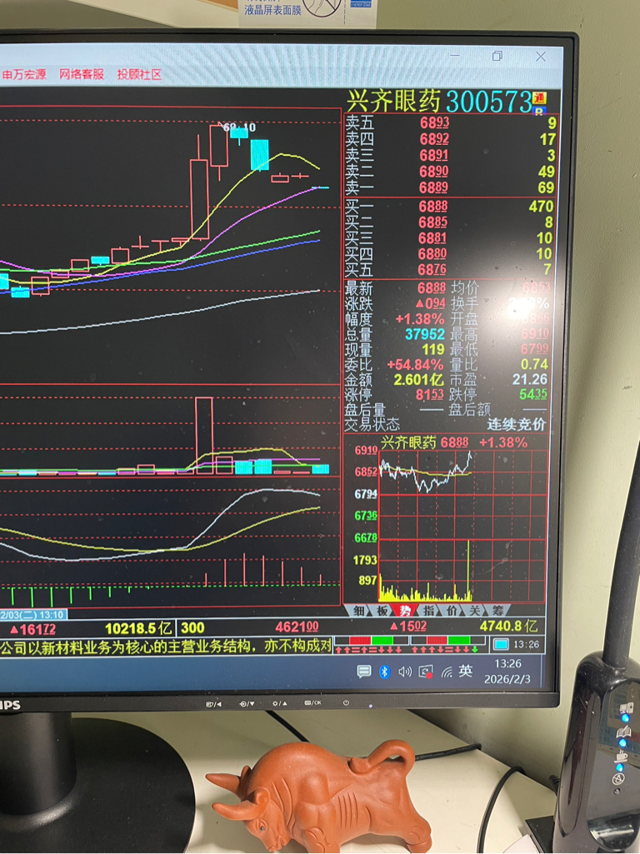Screen dimensions: 640x854
Task: Open the notification center speech-bubble icon
Action: [x=364, y=672]
